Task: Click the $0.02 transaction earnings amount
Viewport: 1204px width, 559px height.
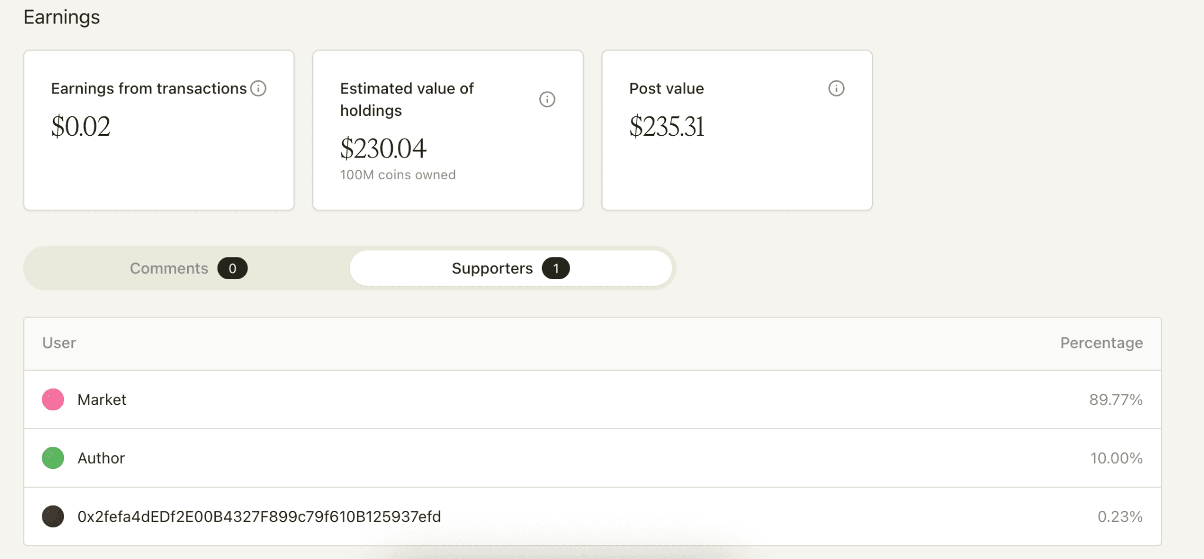Action: tap(81, 126)
